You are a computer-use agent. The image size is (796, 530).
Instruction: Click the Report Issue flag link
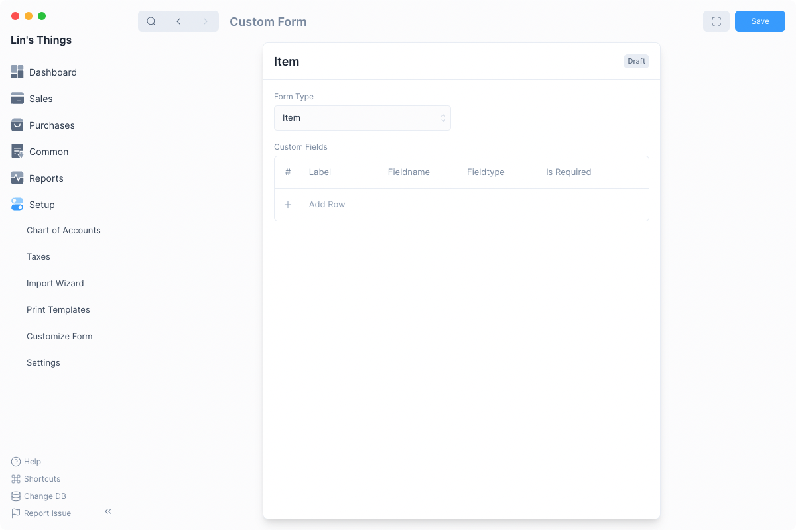pos(46,513)
